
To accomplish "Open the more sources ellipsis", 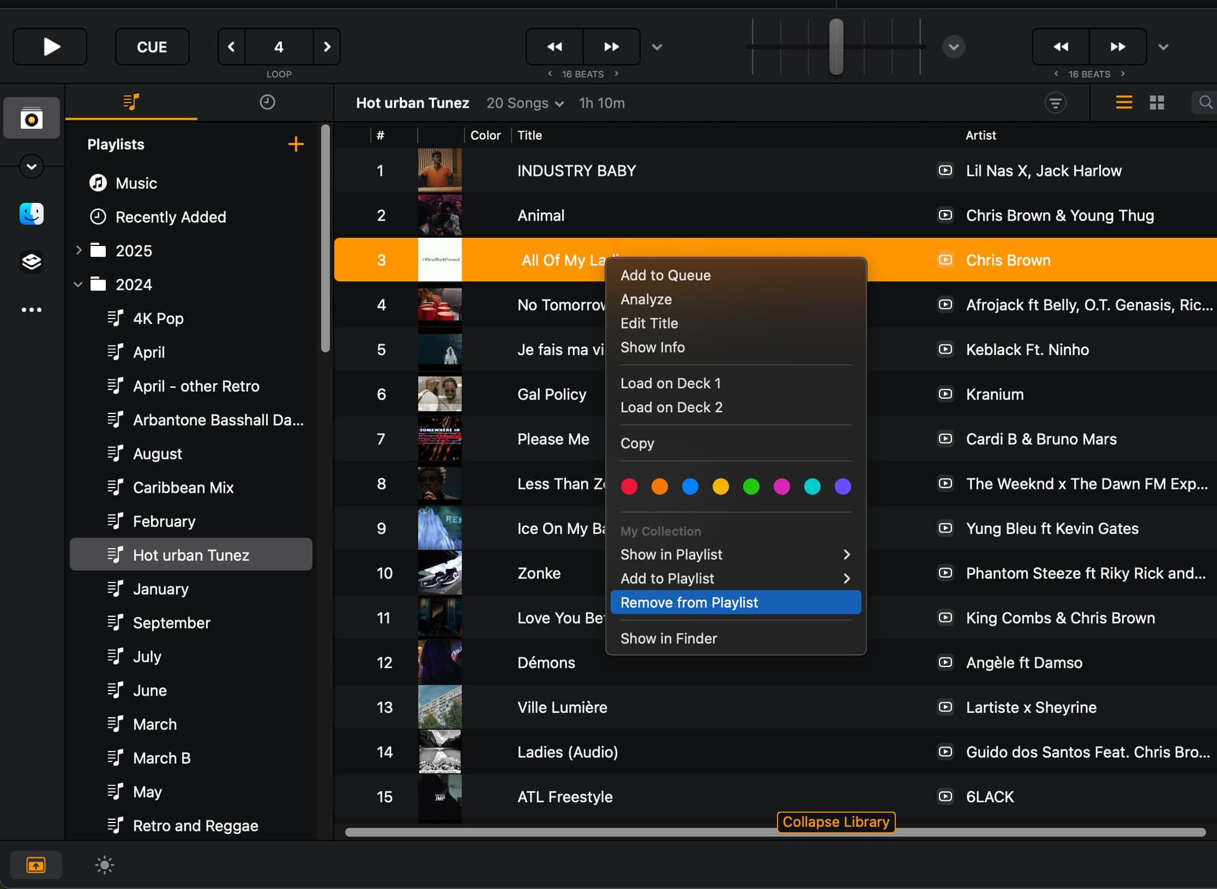I will pyautogui.click(x=32, y=309).
